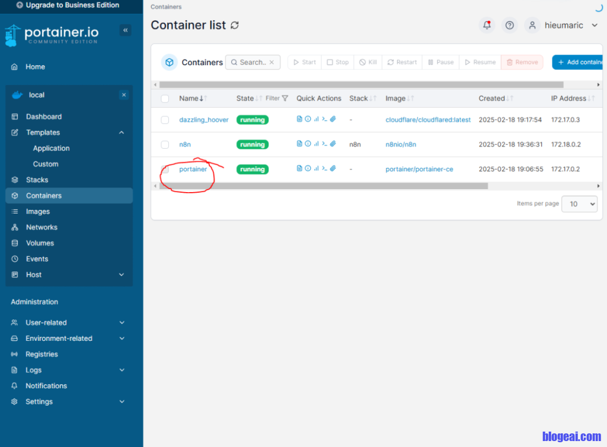Open logs icon for dazzling_hoover container
This screenshot has height=447, width=607.
point(299,119)
